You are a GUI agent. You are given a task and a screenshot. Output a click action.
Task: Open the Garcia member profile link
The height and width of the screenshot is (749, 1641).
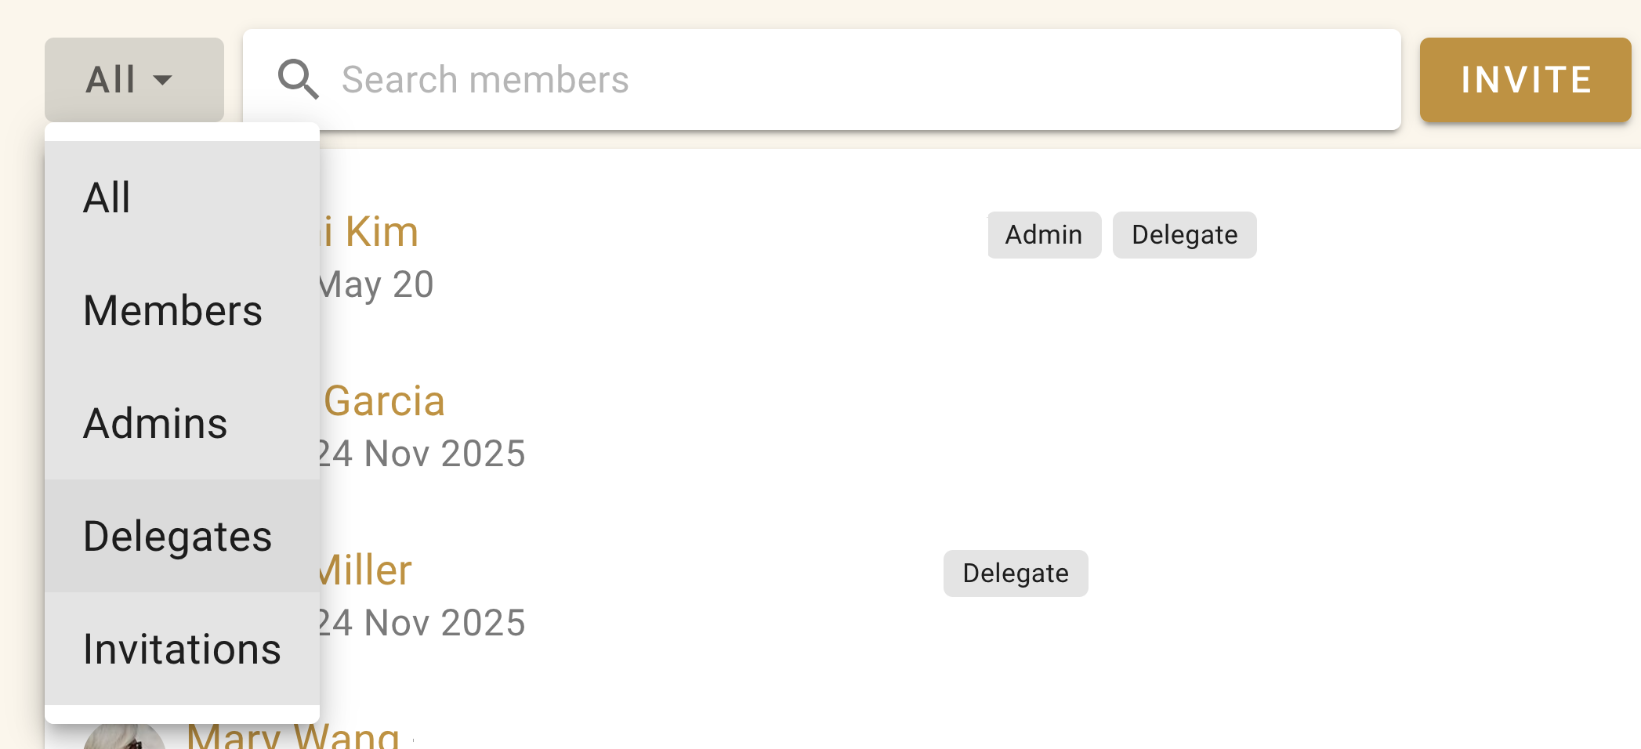coord(384,401)
